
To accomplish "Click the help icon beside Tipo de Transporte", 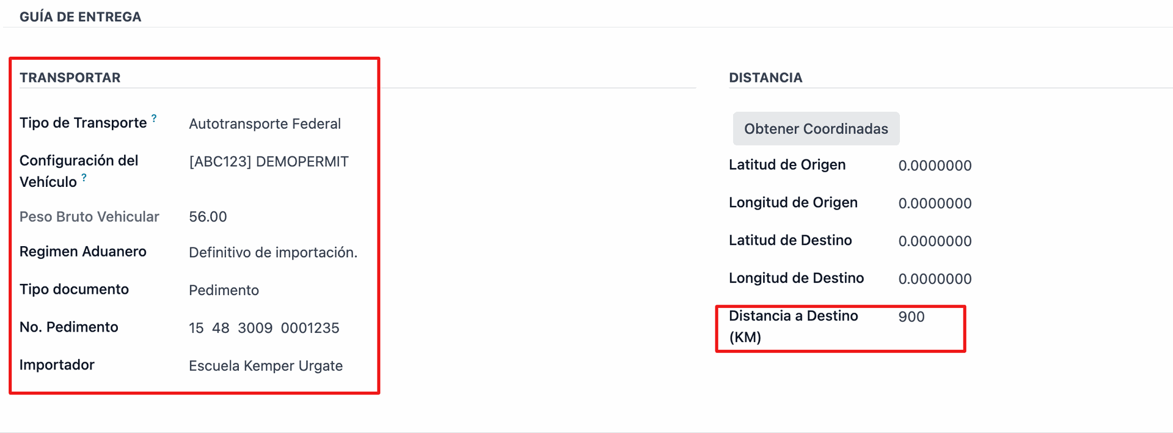I will 154,118.
